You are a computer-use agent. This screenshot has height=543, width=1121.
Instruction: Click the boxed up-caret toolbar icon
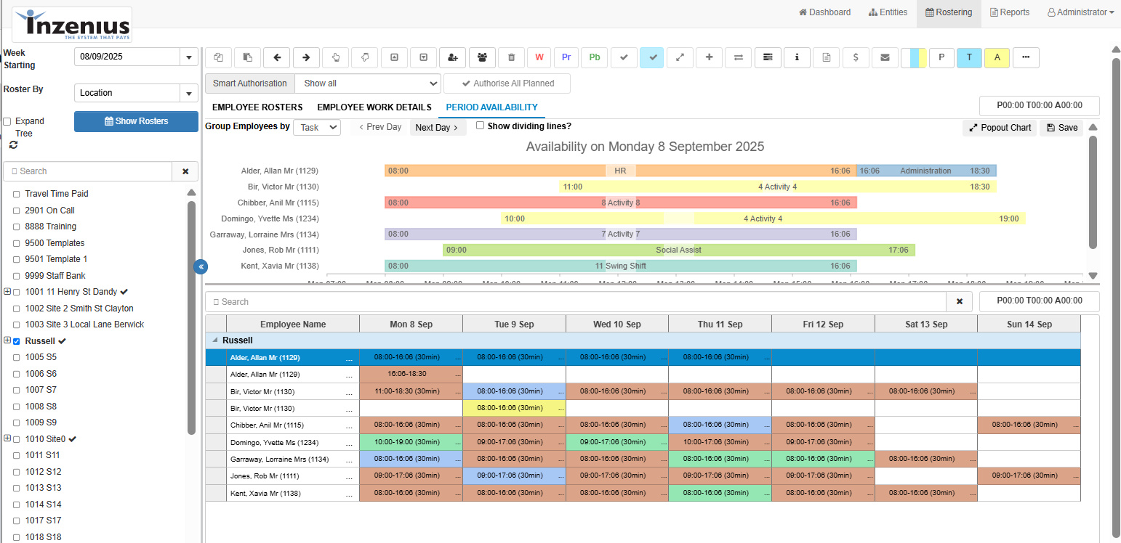(x=394, y=57)
